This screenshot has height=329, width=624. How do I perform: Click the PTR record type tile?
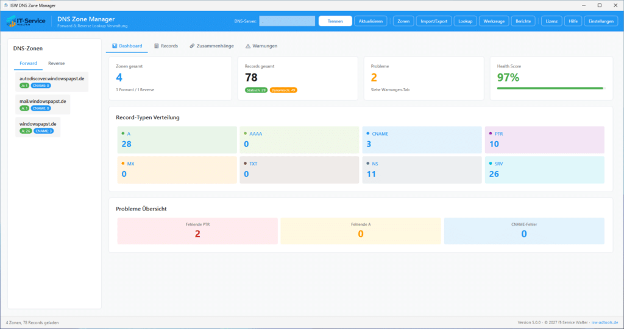pyautogui.click(x=544, y=140)
